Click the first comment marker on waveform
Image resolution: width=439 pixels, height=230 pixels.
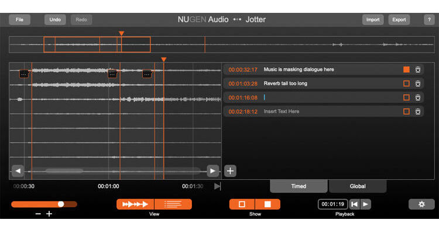[x=24, y=74]
